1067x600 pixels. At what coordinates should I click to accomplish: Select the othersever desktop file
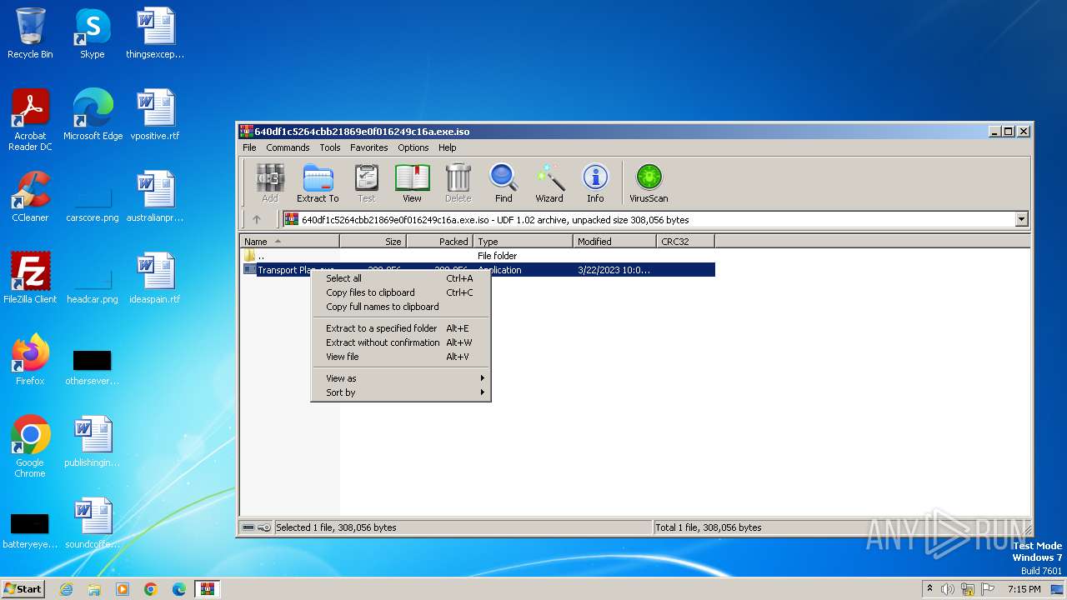[x=93, y=367]
